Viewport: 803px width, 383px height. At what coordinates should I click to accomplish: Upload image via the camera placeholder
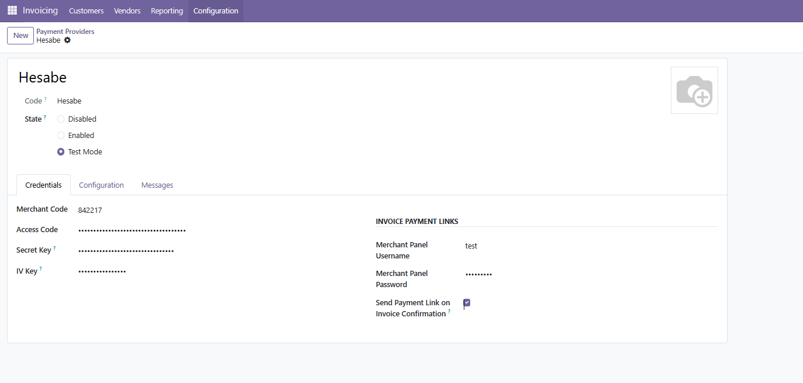(694, 90)
